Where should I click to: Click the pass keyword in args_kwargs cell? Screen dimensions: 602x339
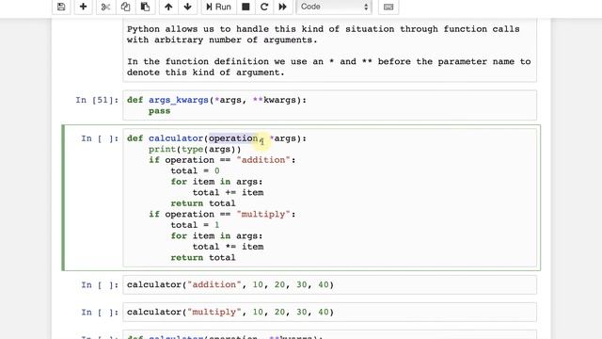(159, 111)
